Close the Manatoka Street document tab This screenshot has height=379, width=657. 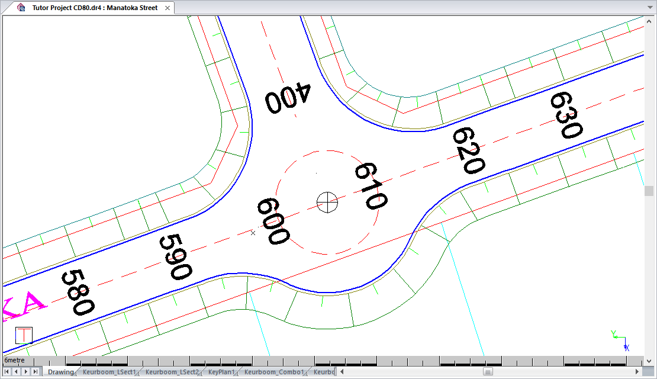pyautogui.click(x=167, y=8)
